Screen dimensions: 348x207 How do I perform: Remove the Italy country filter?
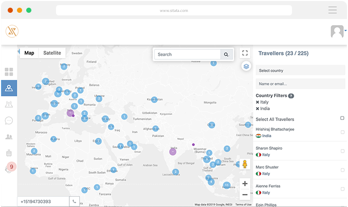pyautogui.click(x=258, y=102)
